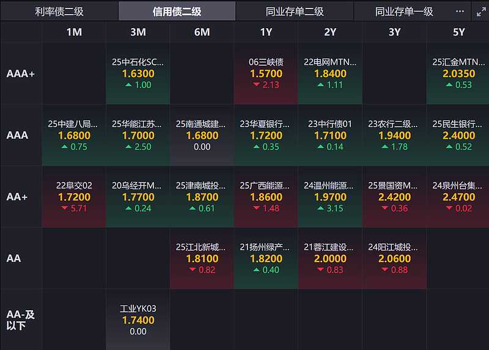The width and height of the screenshot is (489, 350).
Task: Click the 1M column header
Action: [74, 32]
